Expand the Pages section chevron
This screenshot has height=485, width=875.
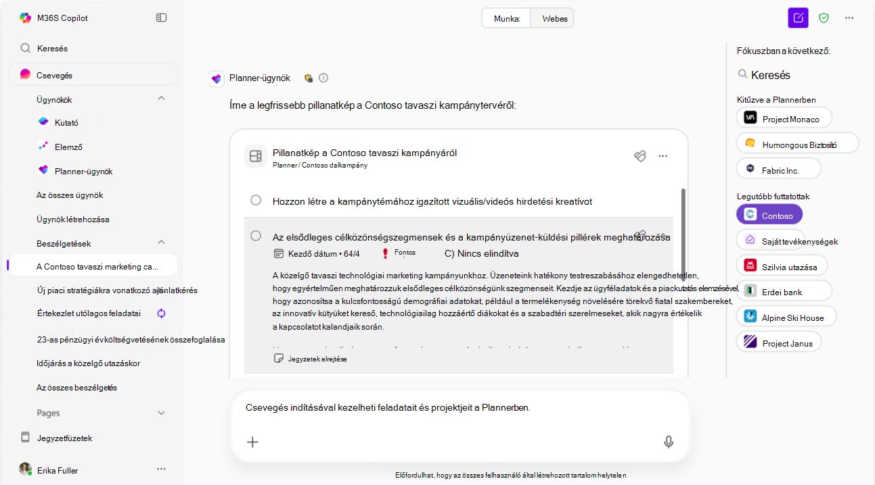click(161, 413)
